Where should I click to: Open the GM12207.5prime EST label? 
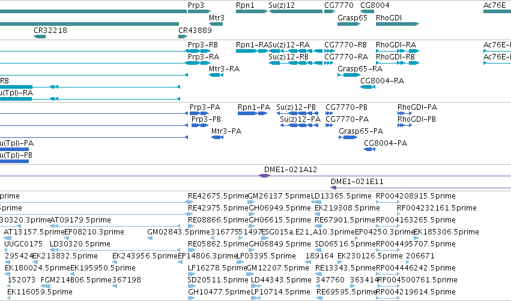click(277, 269)
